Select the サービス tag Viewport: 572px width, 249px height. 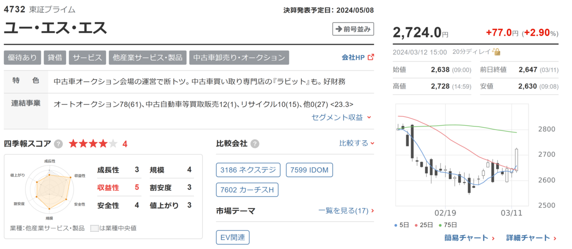pos(87,57)
